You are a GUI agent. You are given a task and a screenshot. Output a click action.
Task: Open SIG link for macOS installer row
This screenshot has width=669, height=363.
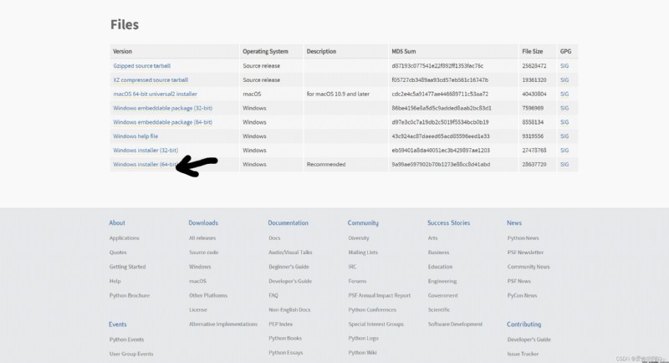pos(564,94)
